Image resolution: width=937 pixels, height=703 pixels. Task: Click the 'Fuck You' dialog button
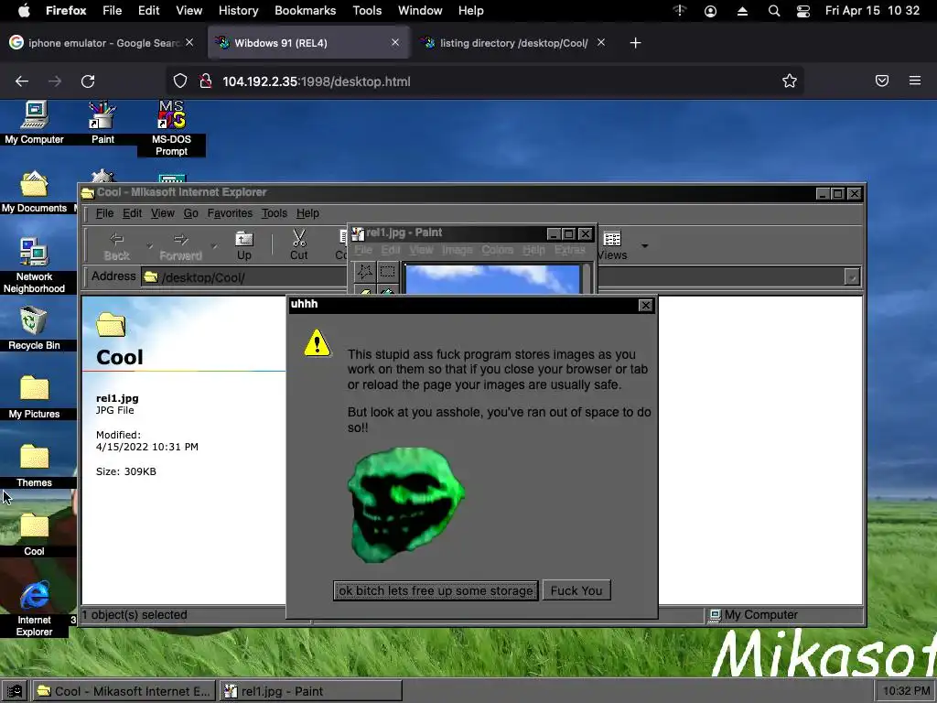[576, 590]
